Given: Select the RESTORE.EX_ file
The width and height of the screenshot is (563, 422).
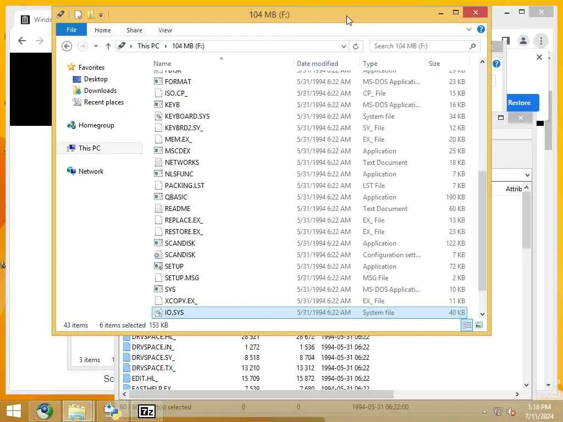Looking at the screenshot, I should (184, 231).
